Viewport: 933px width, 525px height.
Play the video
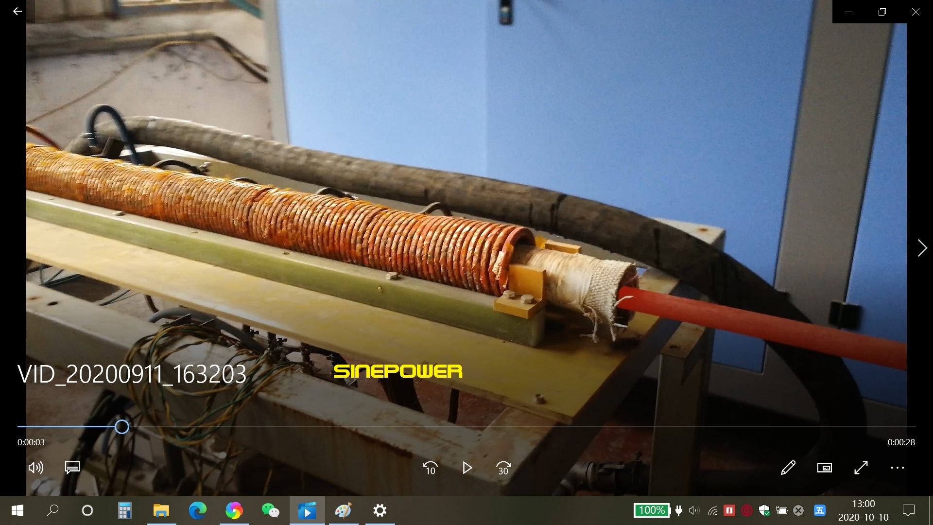pos(467,468)
